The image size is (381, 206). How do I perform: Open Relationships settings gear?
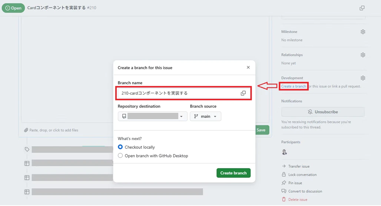pos(363,55)
